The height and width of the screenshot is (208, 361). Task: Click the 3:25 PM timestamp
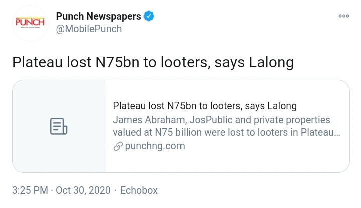30,190
